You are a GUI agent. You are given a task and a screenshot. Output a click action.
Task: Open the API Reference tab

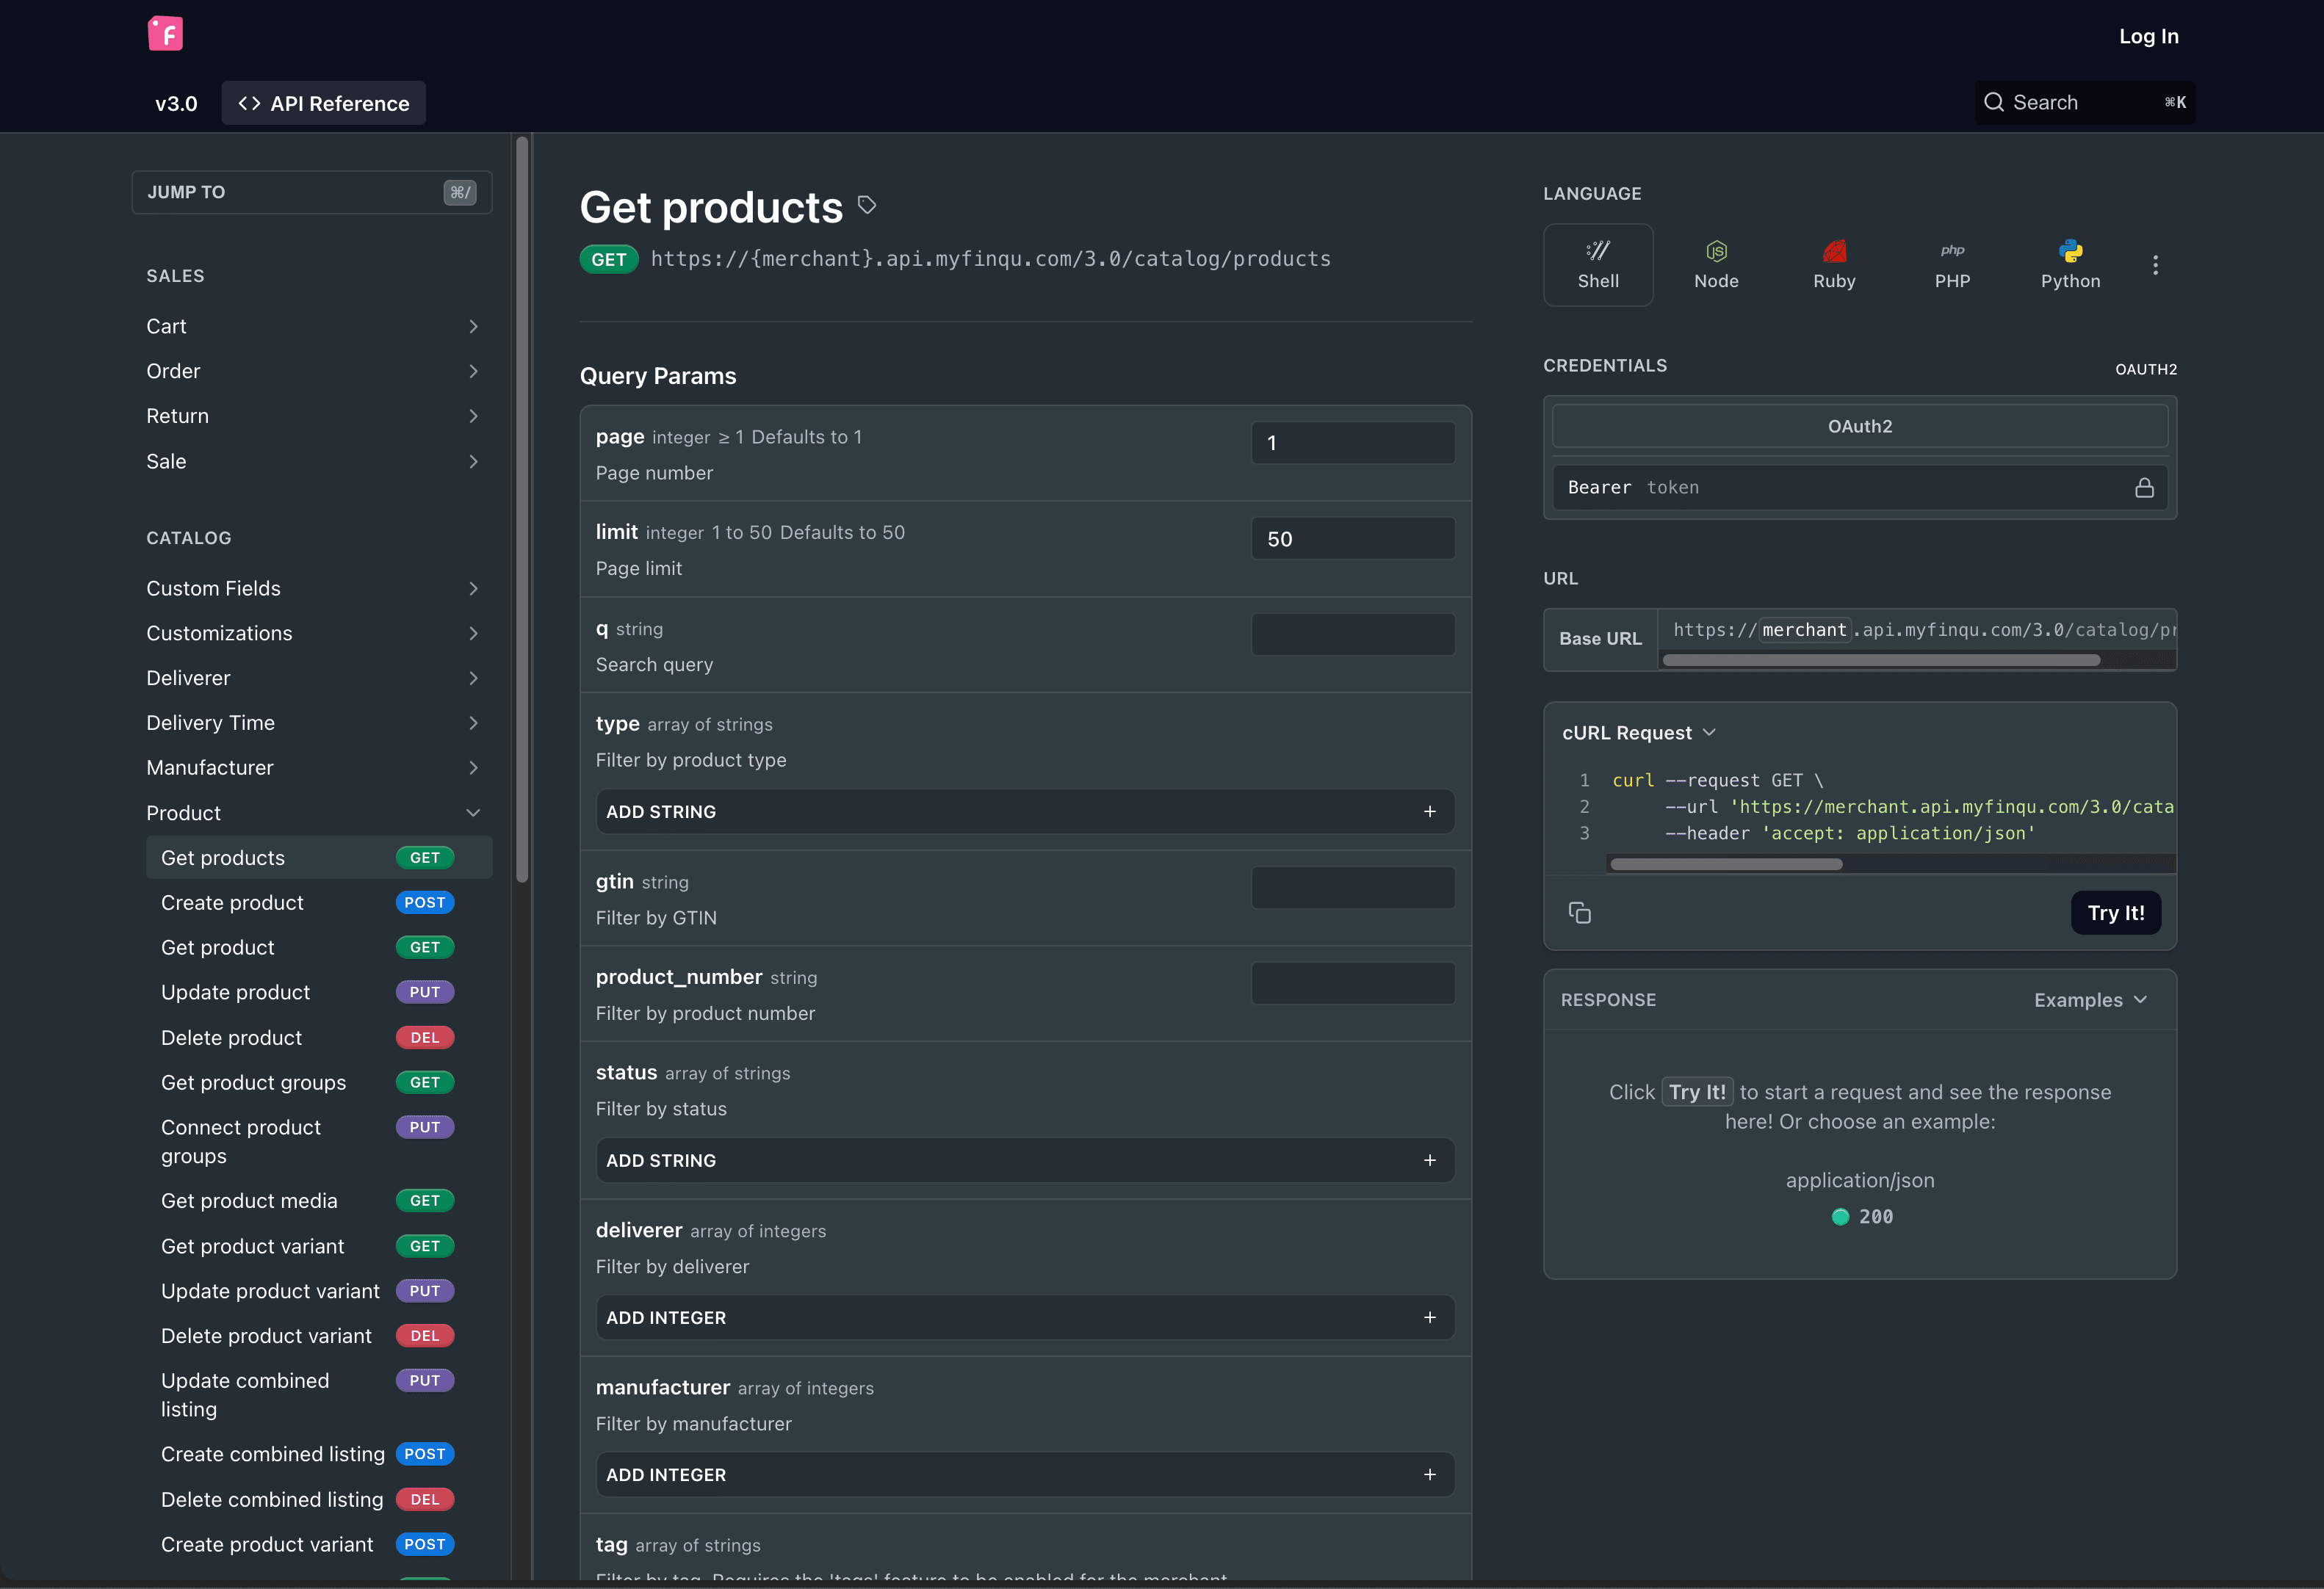point(323,102)
